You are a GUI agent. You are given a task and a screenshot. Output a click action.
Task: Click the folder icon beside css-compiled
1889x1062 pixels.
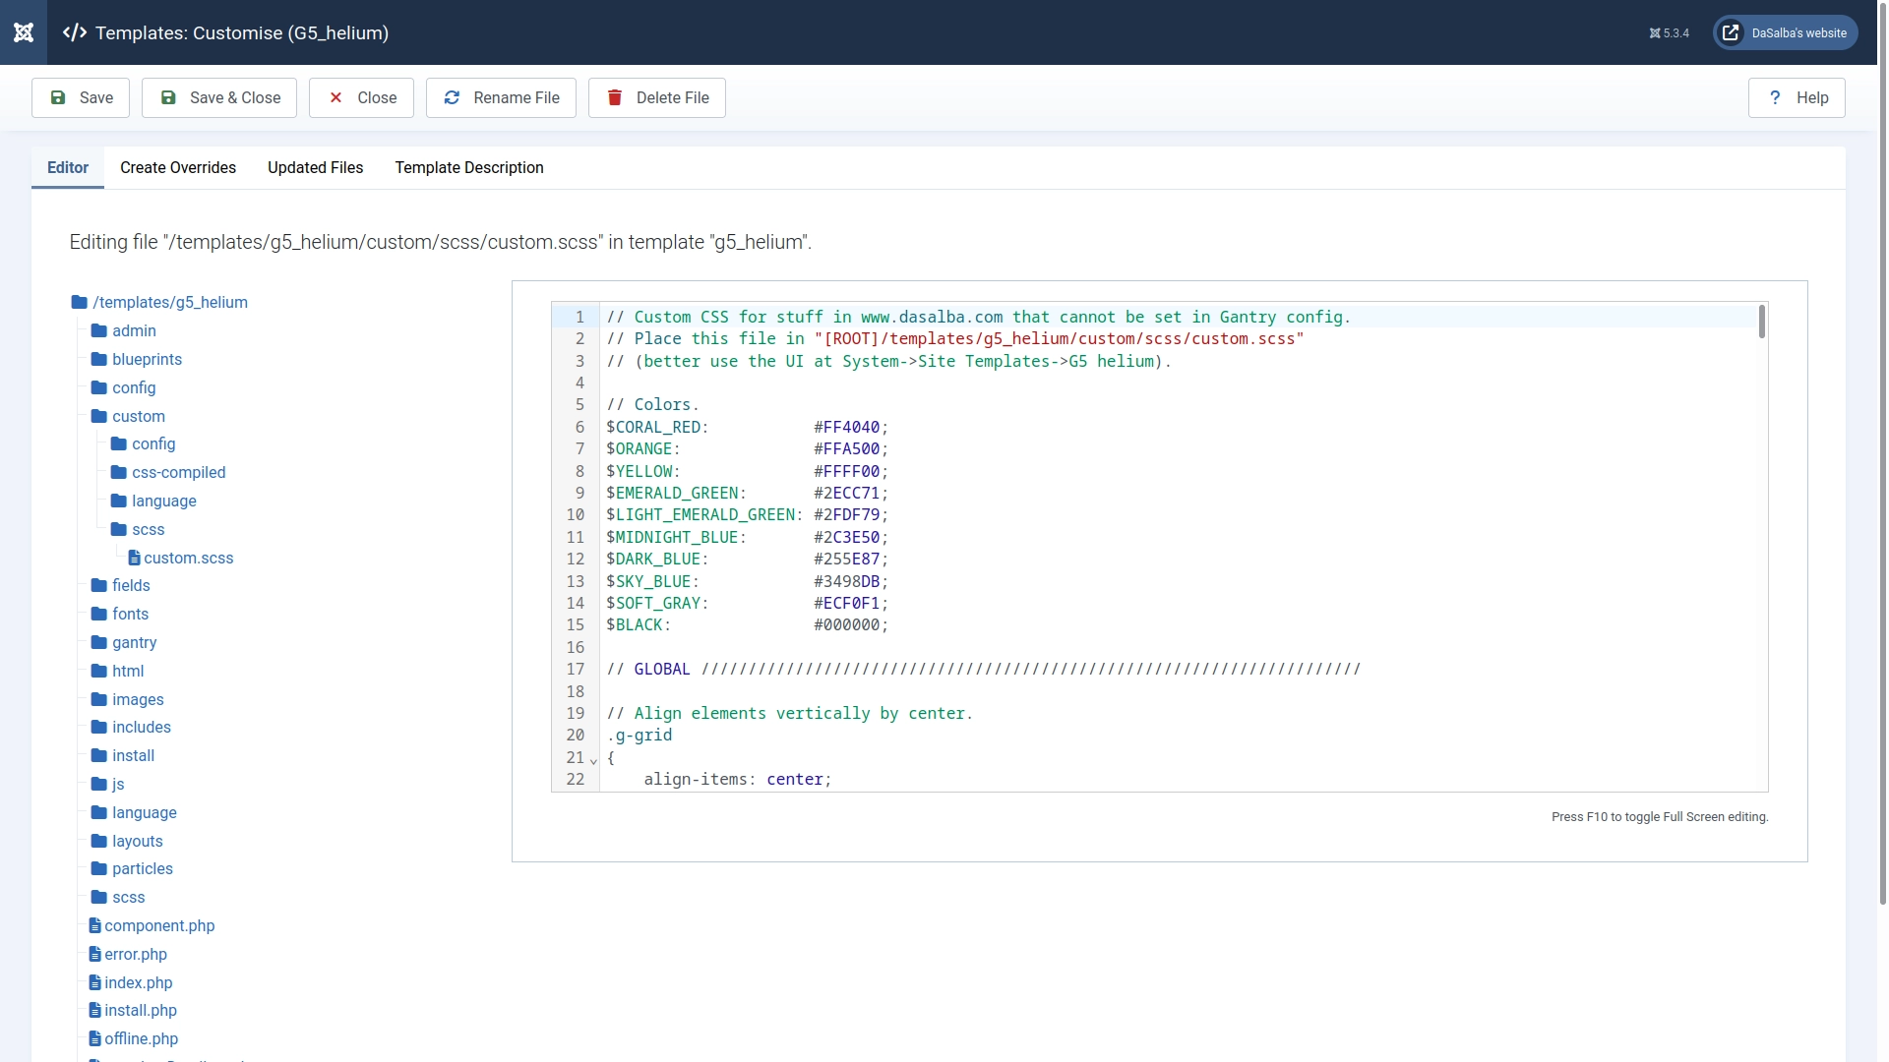pos(117,472)
